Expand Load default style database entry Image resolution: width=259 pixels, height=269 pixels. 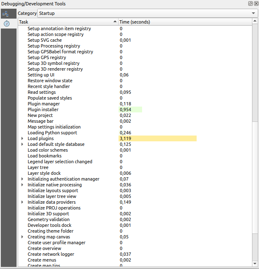[22, 144]
